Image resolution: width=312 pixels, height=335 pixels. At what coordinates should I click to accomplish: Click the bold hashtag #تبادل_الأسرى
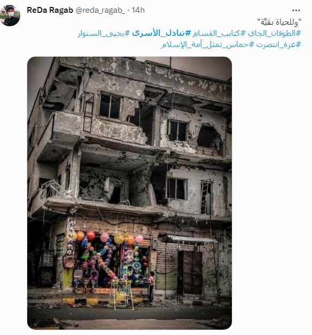point(161,33)
